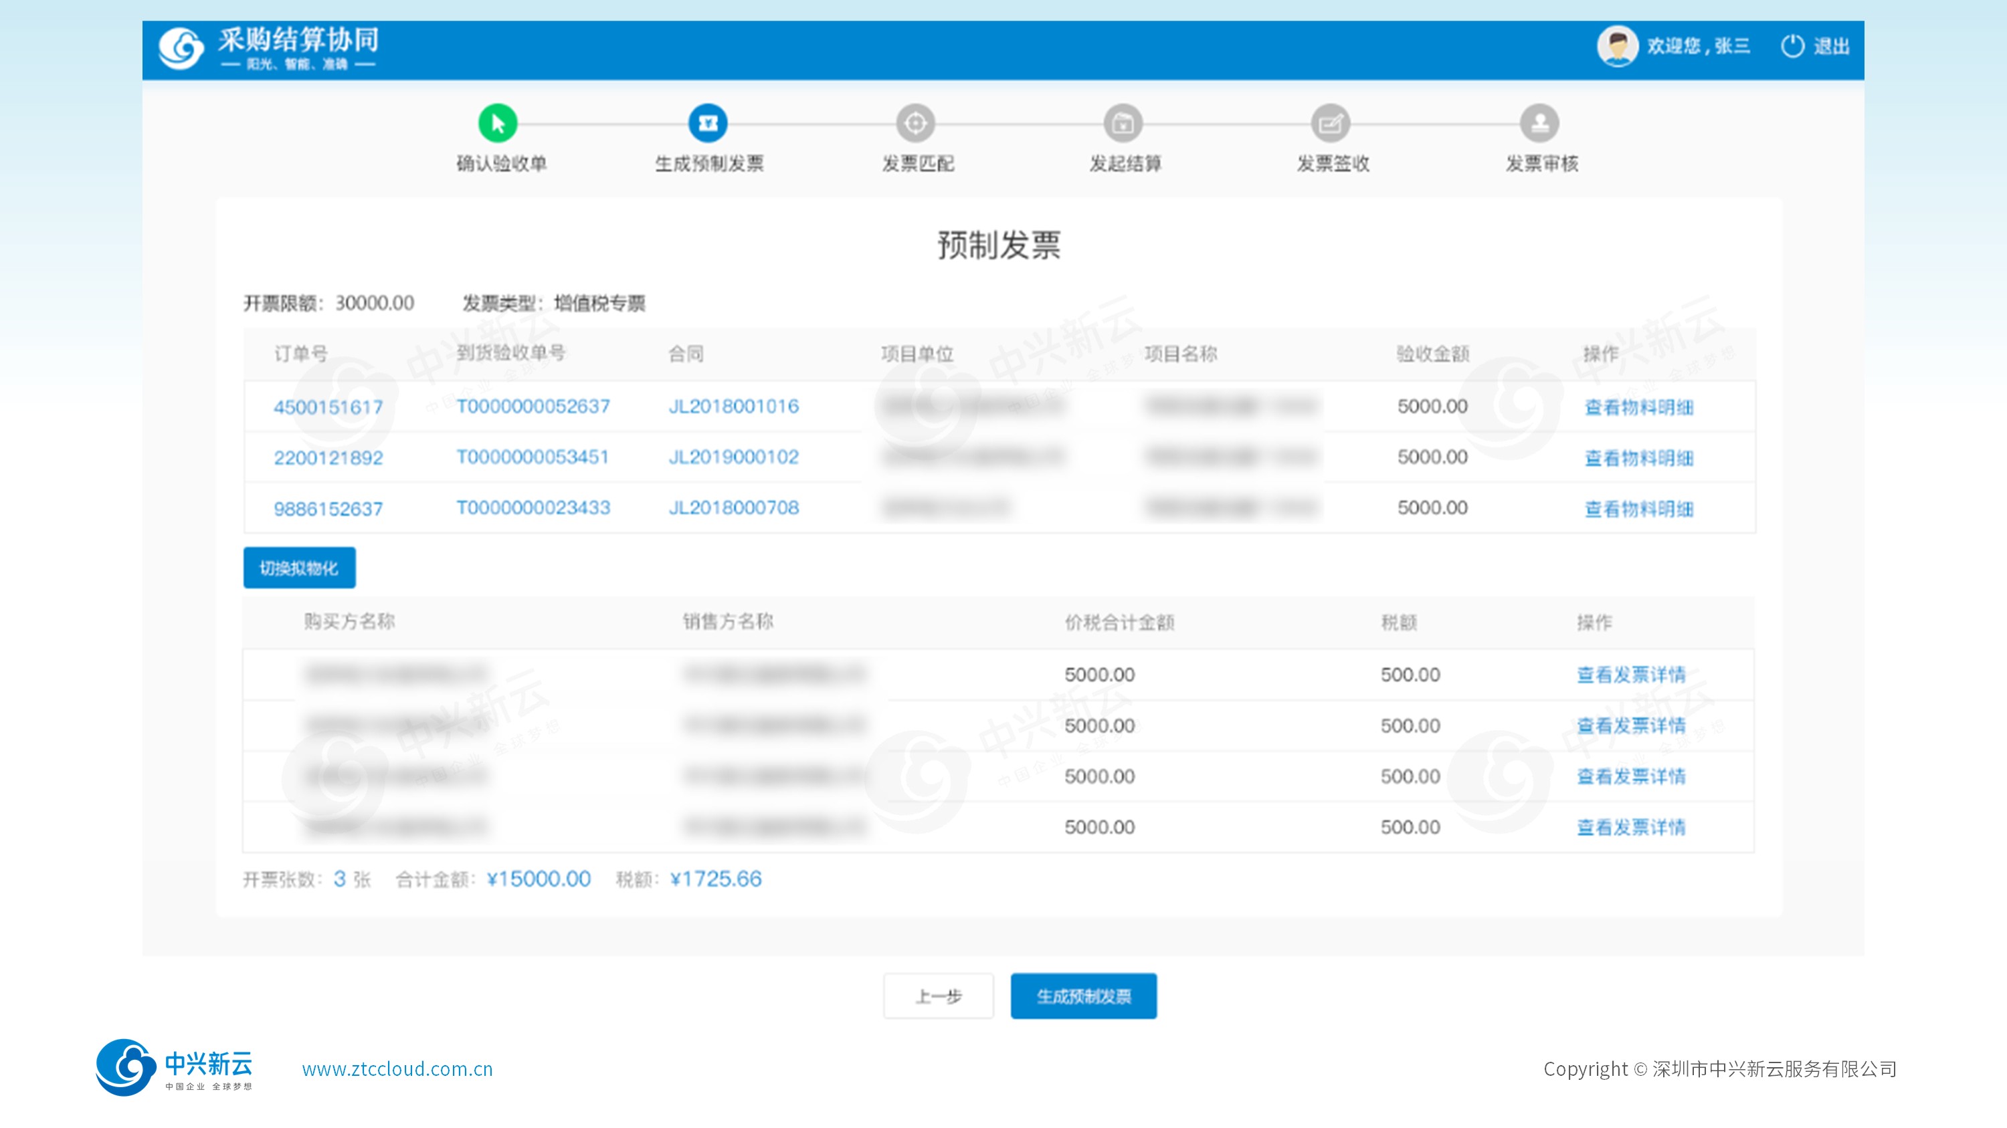The height and width of the screenshot is (1128, 2007).
Task: Click the 退出 power icon
Action: 1792,46
